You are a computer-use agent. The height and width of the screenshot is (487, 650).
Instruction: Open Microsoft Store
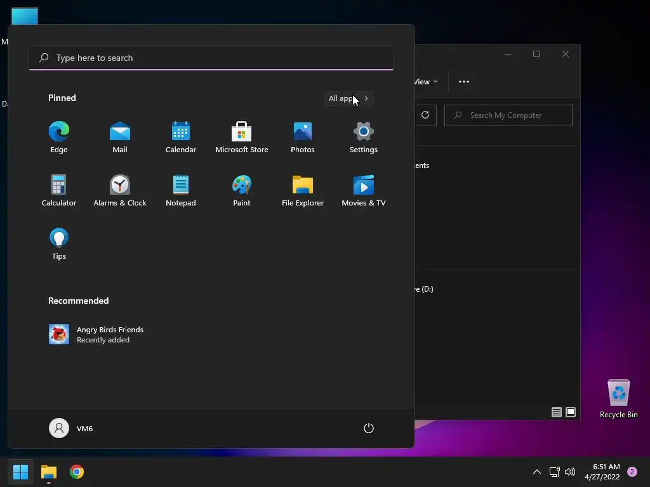pyautogui.click(x=242, y=138)
